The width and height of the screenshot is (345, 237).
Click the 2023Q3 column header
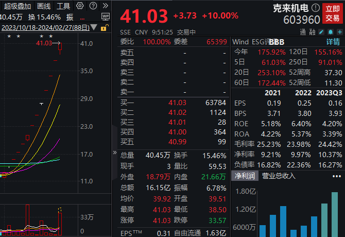tap(329, 93)
